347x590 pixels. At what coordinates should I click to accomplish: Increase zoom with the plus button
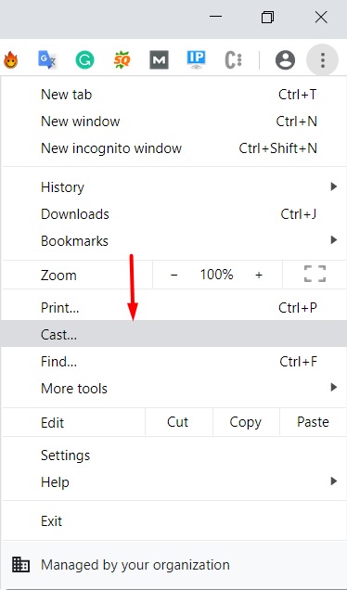click(x=259, y=276)
